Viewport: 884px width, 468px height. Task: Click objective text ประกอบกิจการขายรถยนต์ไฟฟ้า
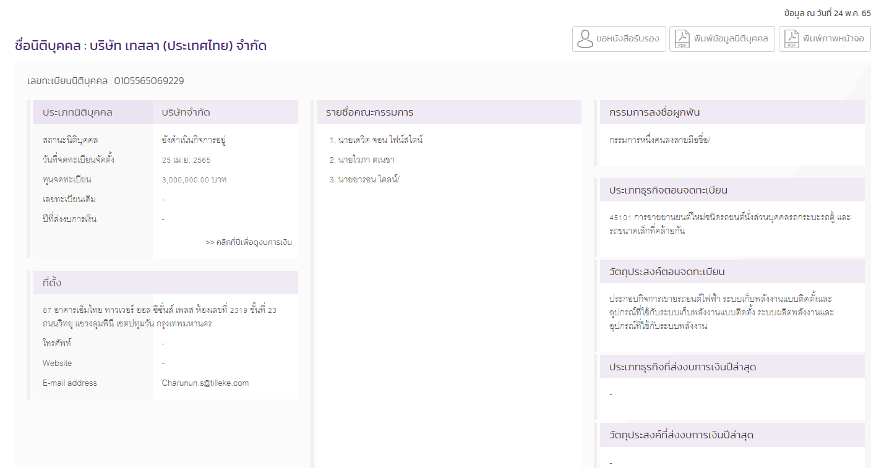(x=721, y=312)
